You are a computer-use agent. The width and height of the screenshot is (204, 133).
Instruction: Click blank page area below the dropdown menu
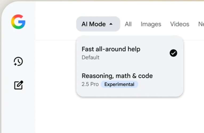tap(128, 114)
